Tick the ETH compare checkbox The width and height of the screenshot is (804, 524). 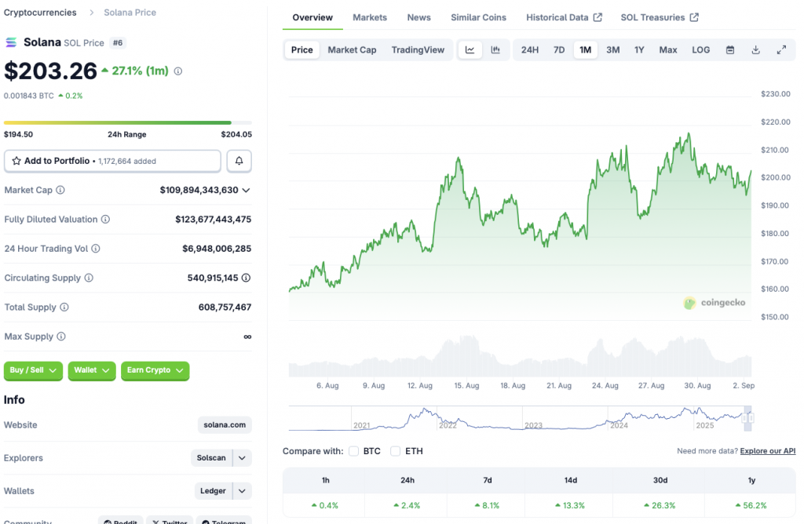[x=395, y=451]
